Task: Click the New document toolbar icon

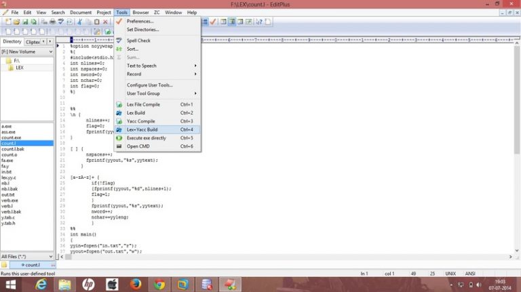Action: click(8, 22)
